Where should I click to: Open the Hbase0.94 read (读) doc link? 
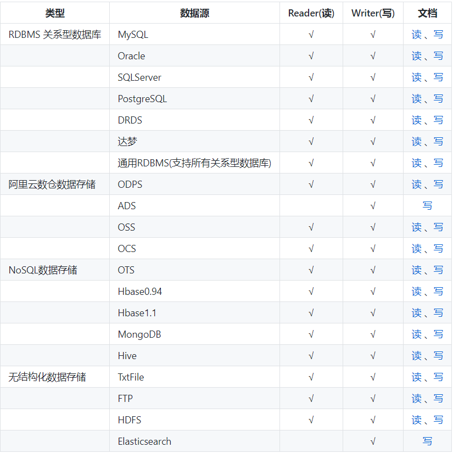click(416, 291)
